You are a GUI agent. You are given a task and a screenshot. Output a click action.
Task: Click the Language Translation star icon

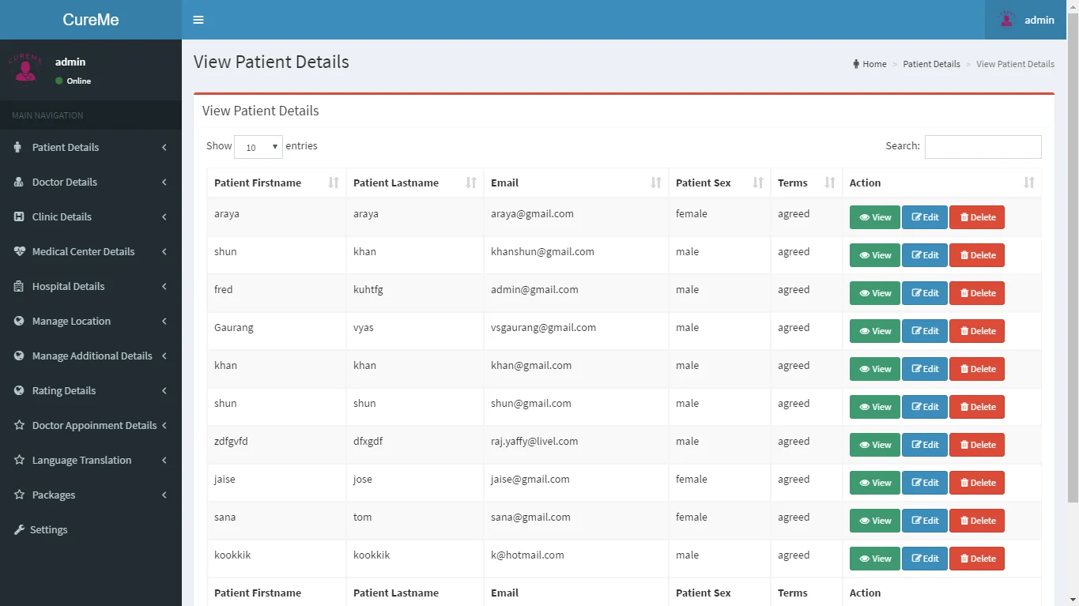pos(19,460)
